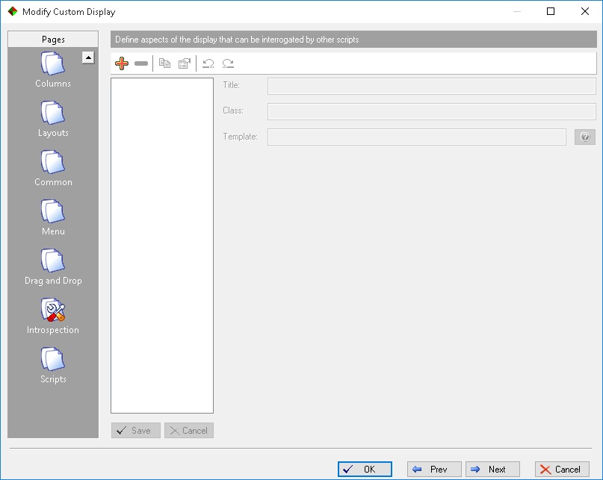The width and height of the screenshot is (603, 480).
Task: Click the red plus Add item icon
Action: pos(122,64)
